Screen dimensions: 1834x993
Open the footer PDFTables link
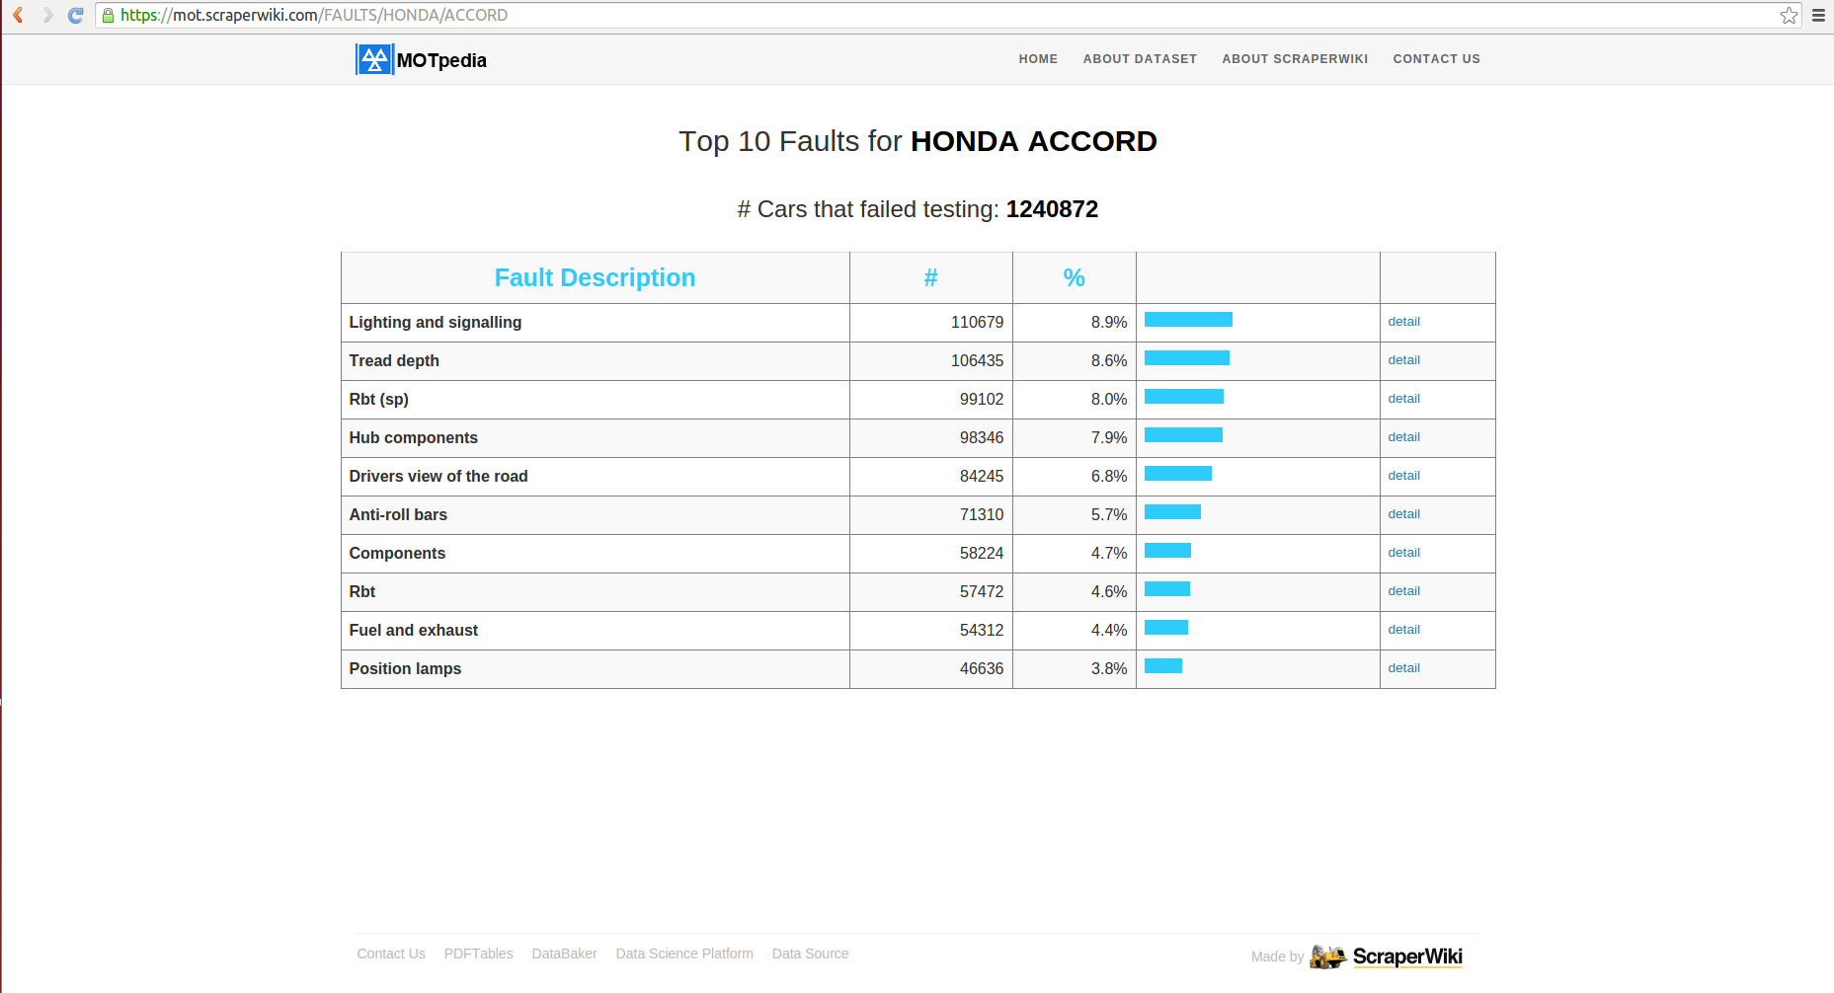coord(478,954)
